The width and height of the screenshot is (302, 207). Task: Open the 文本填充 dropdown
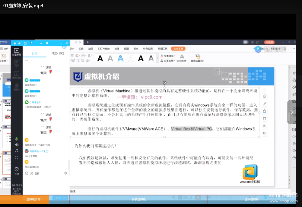point(168,56)
